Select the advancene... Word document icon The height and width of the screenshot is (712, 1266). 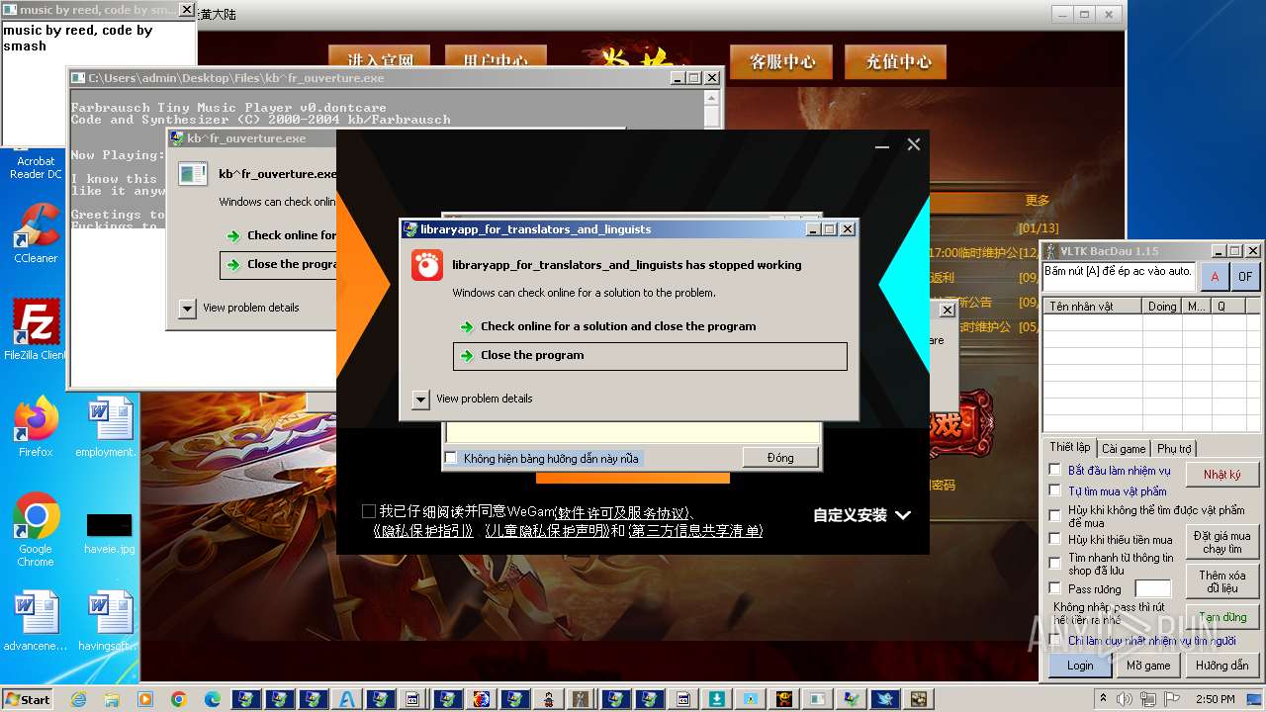pos(36,621)
